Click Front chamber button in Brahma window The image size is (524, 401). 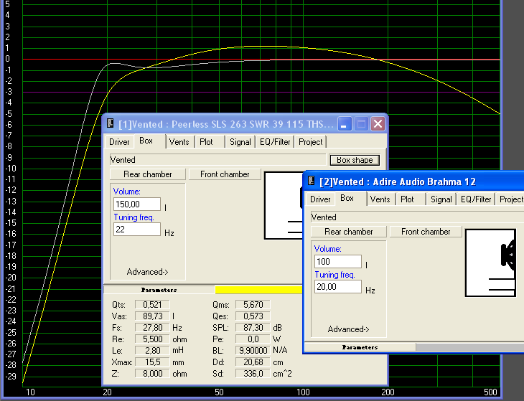[426, 232]
